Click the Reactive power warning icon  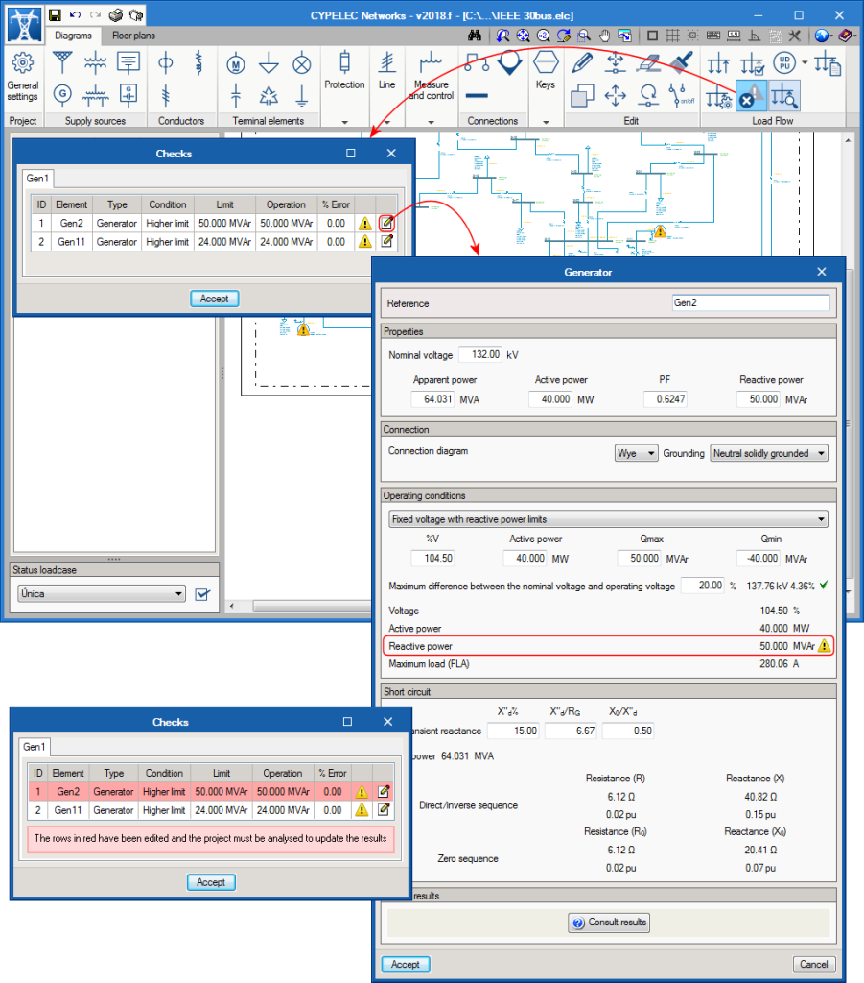coord(824,646)
